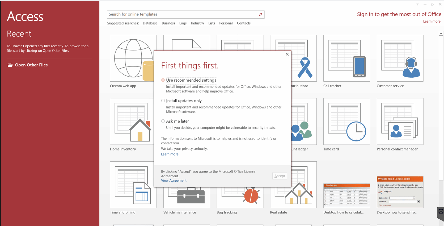Click the Accept button
Screen dimensions: 444x226
(280, 176)
